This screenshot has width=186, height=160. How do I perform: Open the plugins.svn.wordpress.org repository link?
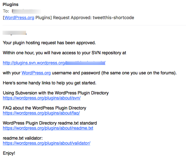[x=54, y=63]
